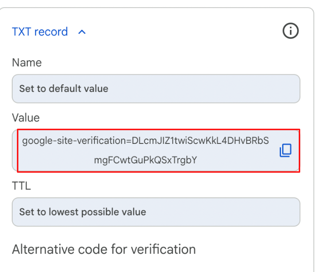Click the Value label

tap(26, 118)
